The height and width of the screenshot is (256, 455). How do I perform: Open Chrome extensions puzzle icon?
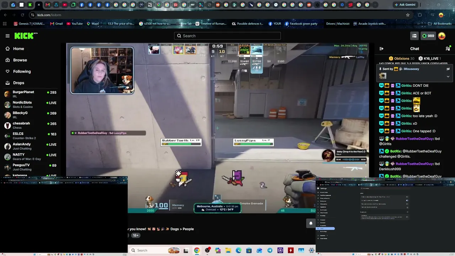click(420, 15)
